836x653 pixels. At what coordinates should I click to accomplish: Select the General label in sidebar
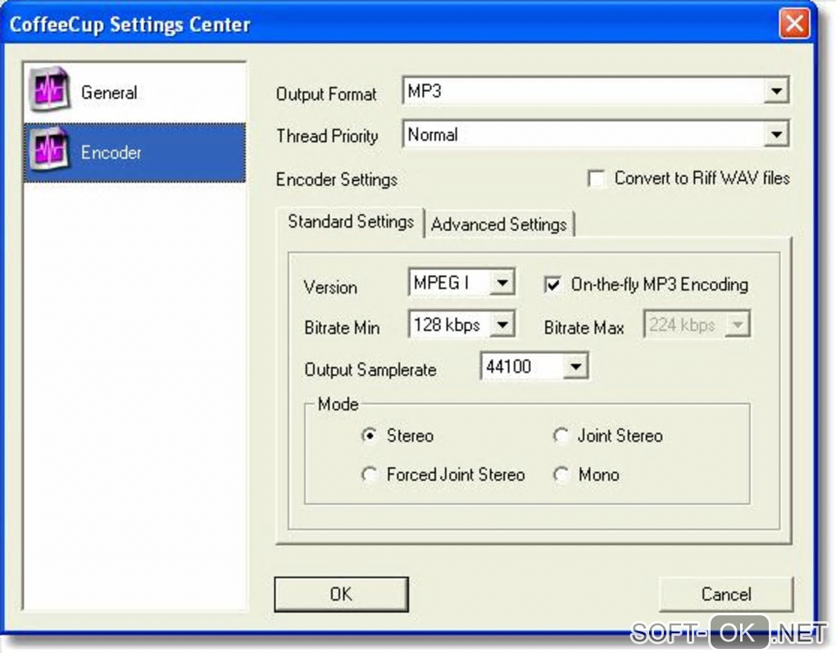click(109, 93)
